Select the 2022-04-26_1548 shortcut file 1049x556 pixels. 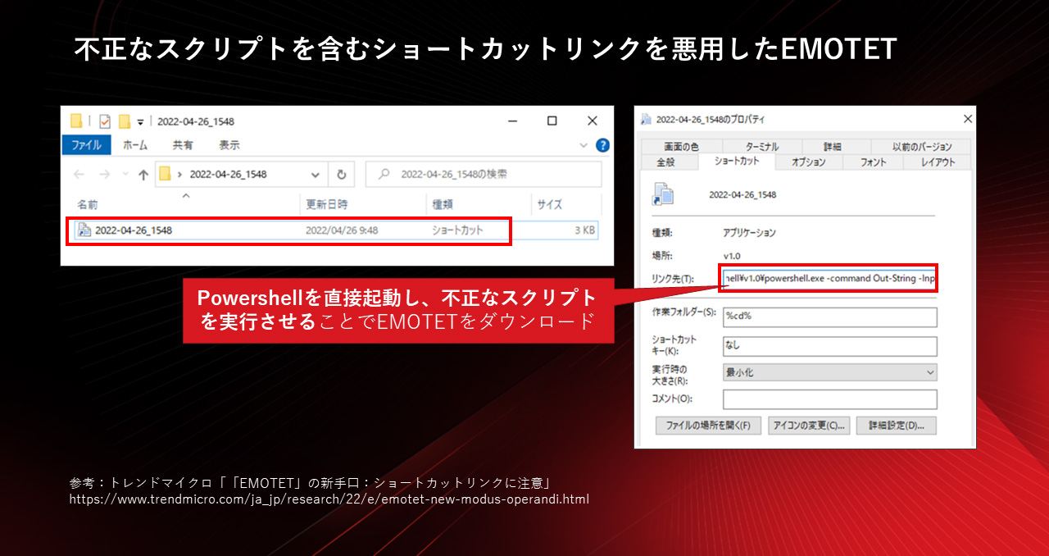click(133, 230)
